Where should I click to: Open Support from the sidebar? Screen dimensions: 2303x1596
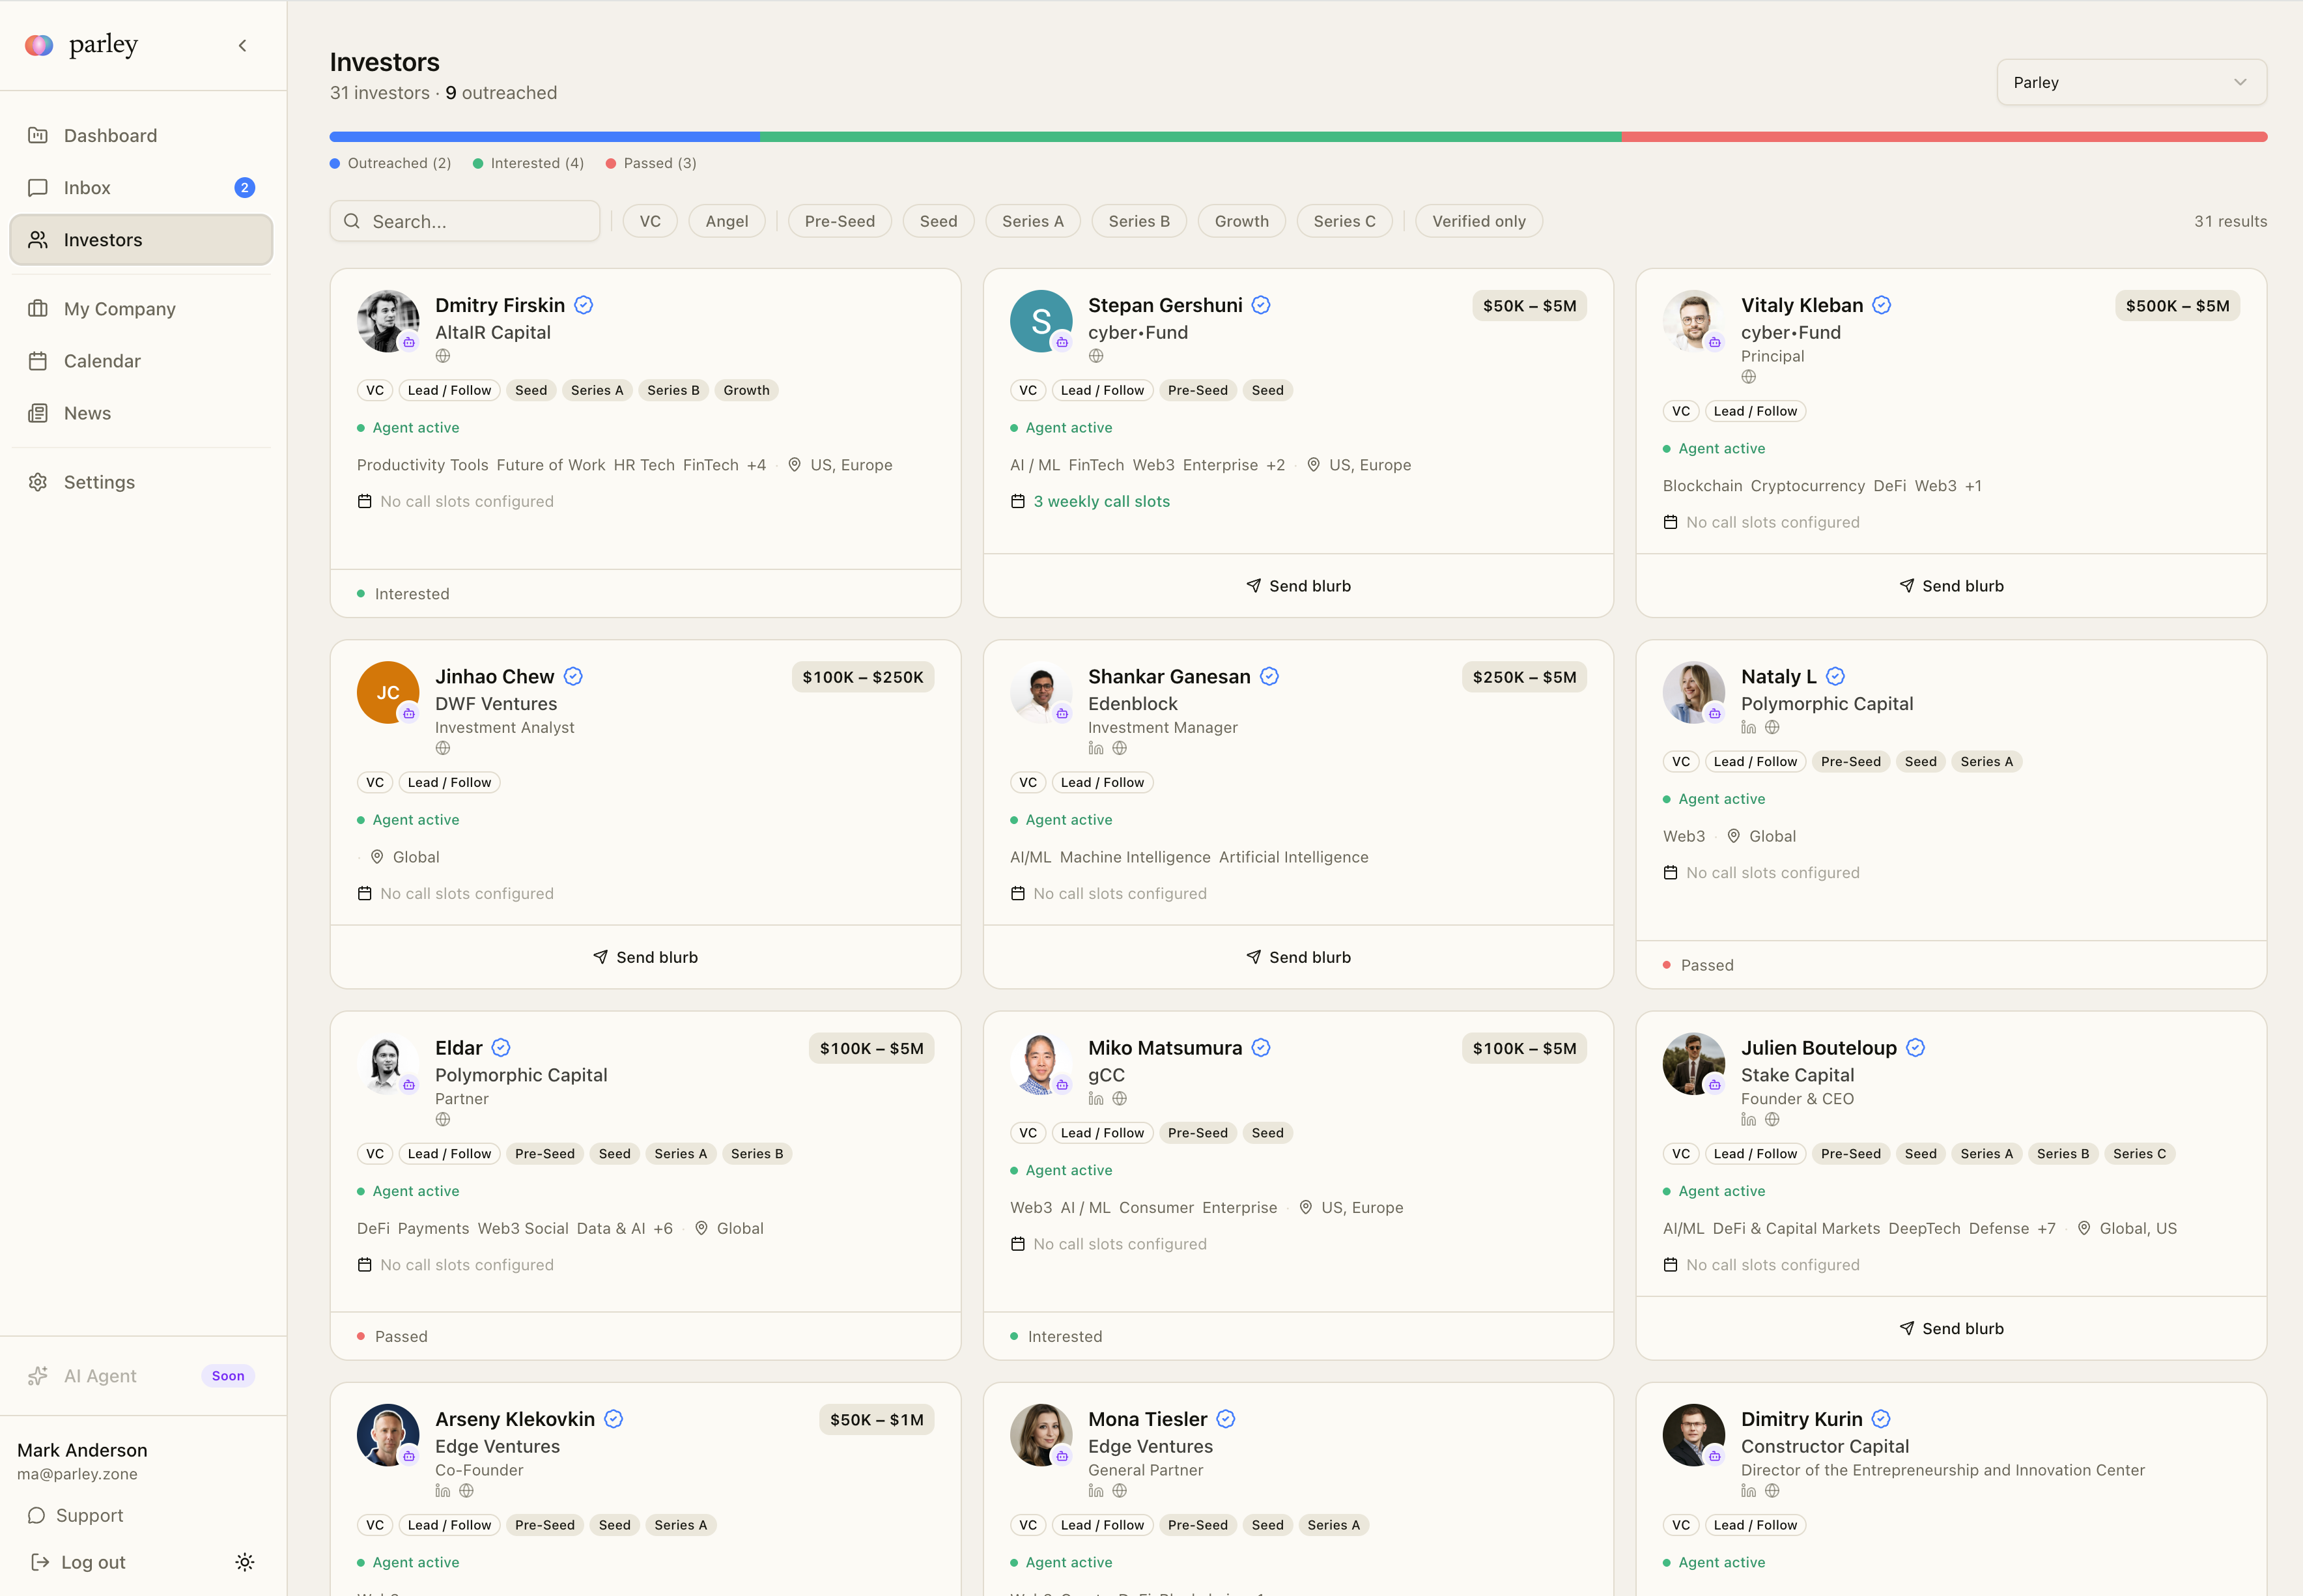coord(76,1515)
